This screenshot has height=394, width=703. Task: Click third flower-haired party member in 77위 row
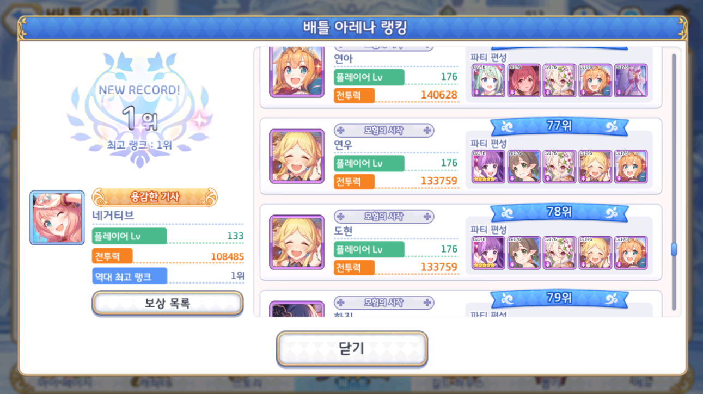click(x=559, y=167)
